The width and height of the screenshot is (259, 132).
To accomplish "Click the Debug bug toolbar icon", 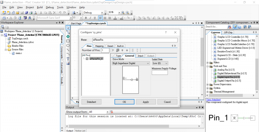I will [x=30, y=18].
